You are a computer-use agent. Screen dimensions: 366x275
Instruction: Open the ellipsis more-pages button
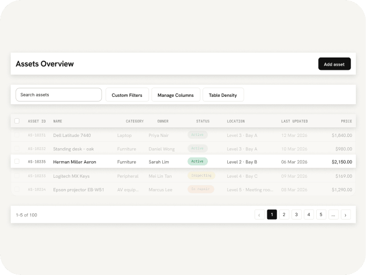point(333,215)
